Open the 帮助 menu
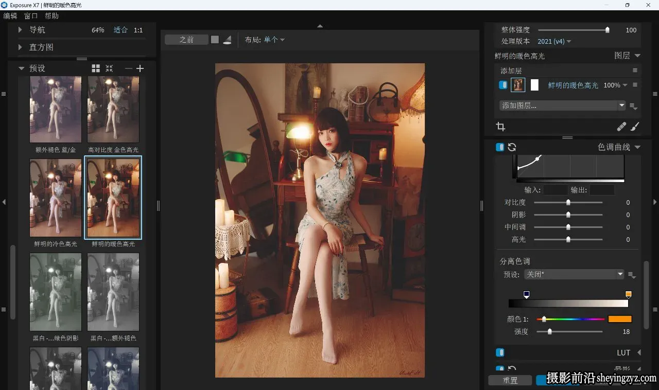Viewport: 659px width, 390px height. 52,16
